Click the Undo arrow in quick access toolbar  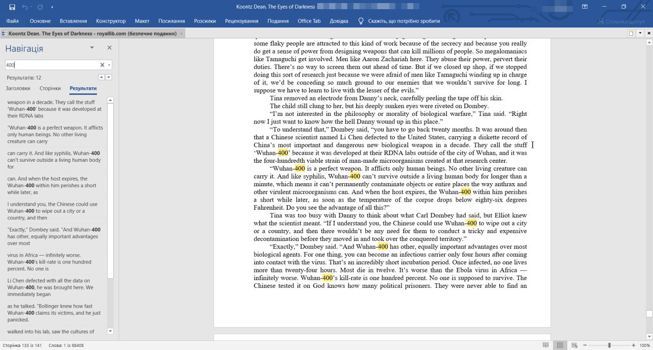(x=26, y=7)
